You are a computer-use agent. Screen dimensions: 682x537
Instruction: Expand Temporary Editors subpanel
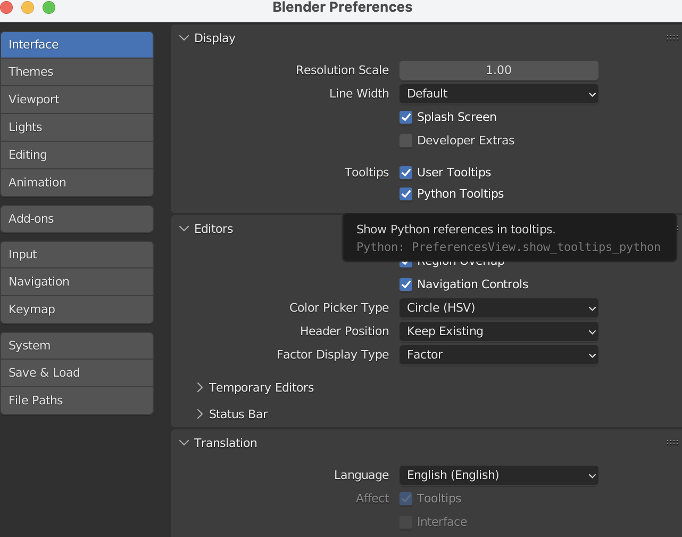coord(200,388)
